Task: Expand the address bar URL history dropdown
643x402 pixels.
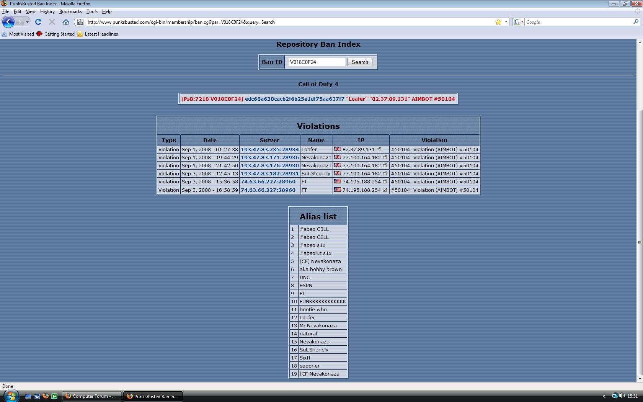Action: pos(506,22)
